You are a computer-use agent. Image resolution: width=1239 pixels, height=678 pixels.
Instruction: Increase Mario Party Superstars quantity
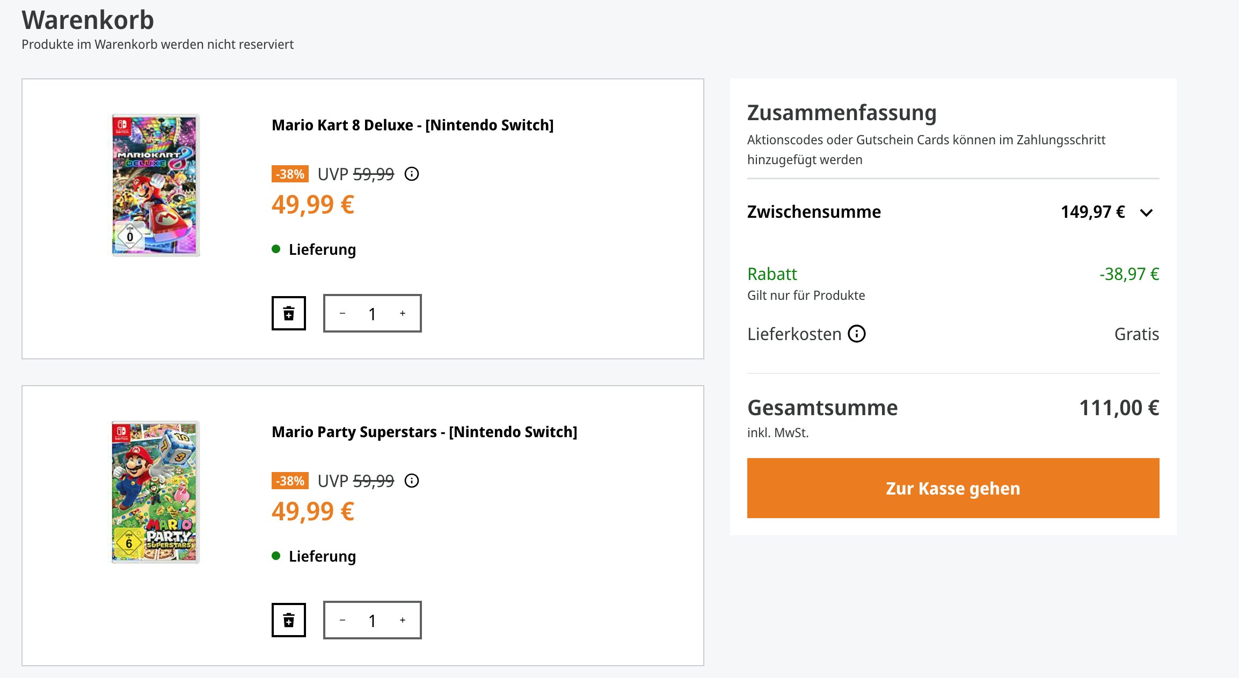(x=403, y=620)
